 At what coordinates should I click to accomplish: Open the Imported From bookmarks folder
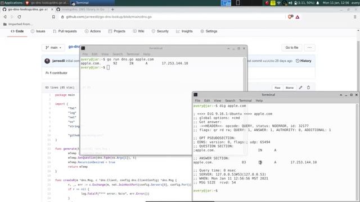tap(18, 24)
